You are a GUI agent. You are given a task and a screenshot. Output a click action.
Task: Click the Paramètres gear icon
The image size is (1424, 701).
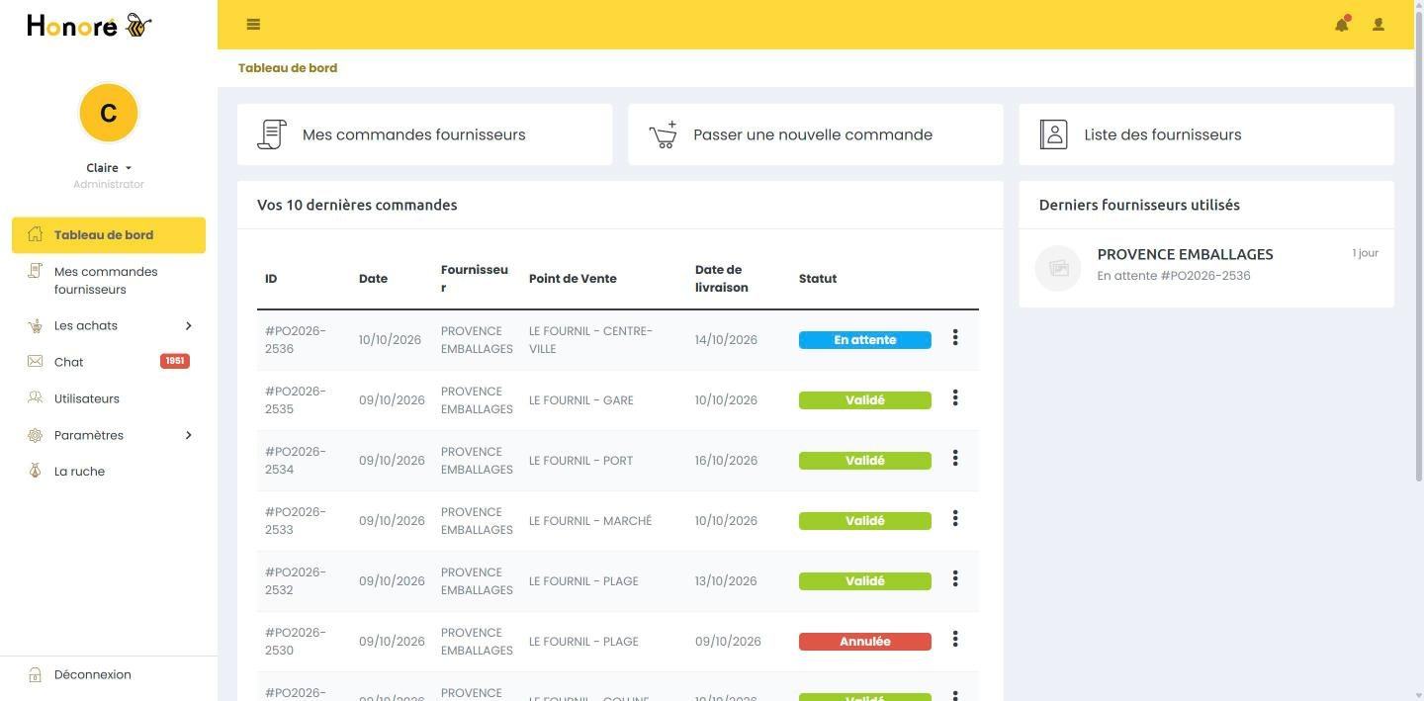tap(35, 435)
